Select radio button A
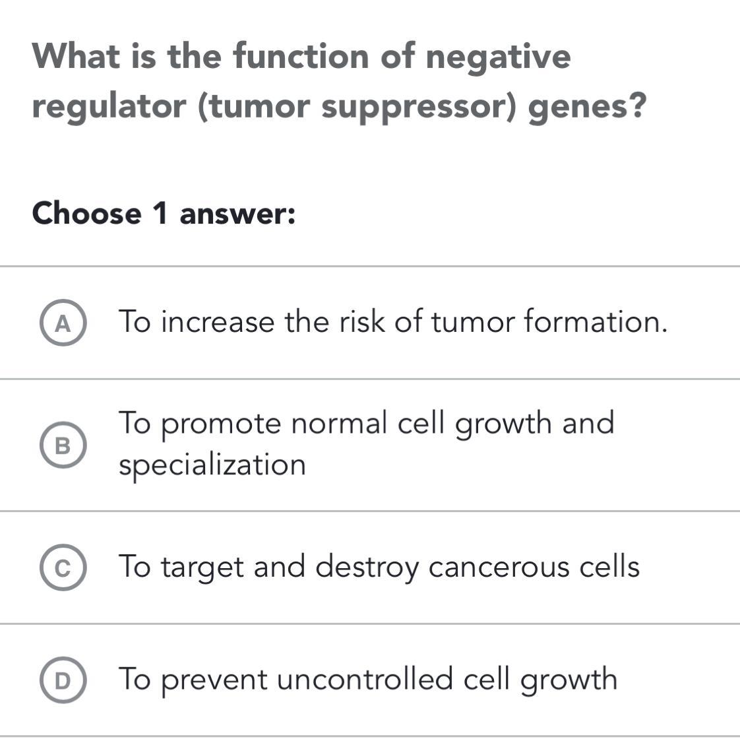Image resolution: width=740 pixels, height=741 pixels. (x=63, y=323)
